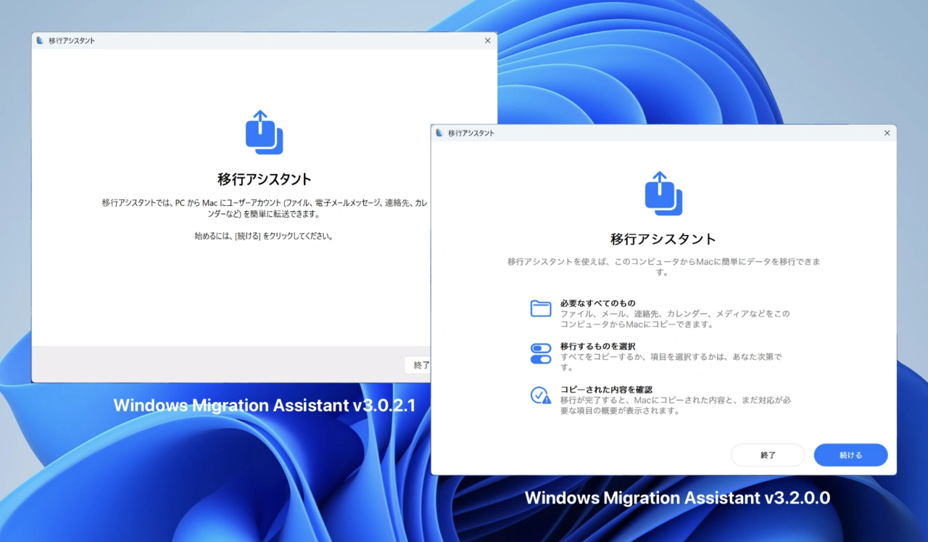Click the description starting すべてをコピーするか
This screenshot has height=542, width=928.
click(x=671, y=362)
